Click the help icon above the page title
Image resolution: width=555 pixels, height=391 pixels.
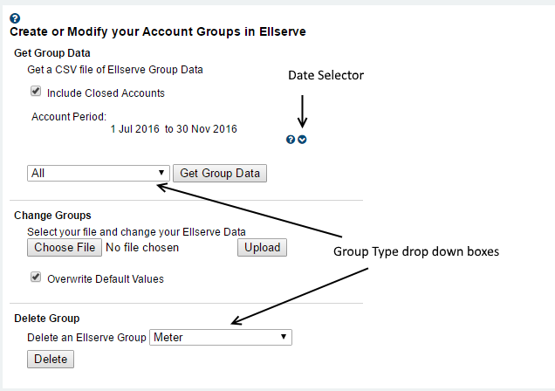[15, 17]
